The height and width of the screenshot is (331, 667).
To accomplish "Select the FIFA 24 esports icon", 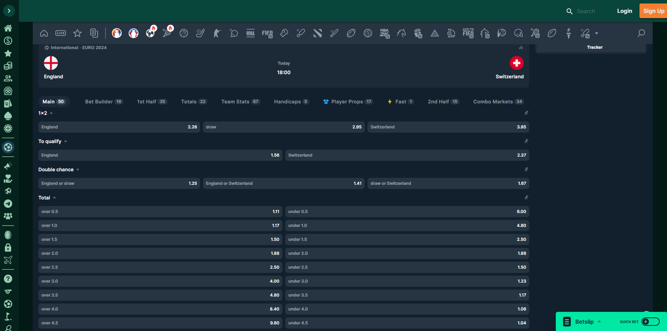I will [267, 33].
